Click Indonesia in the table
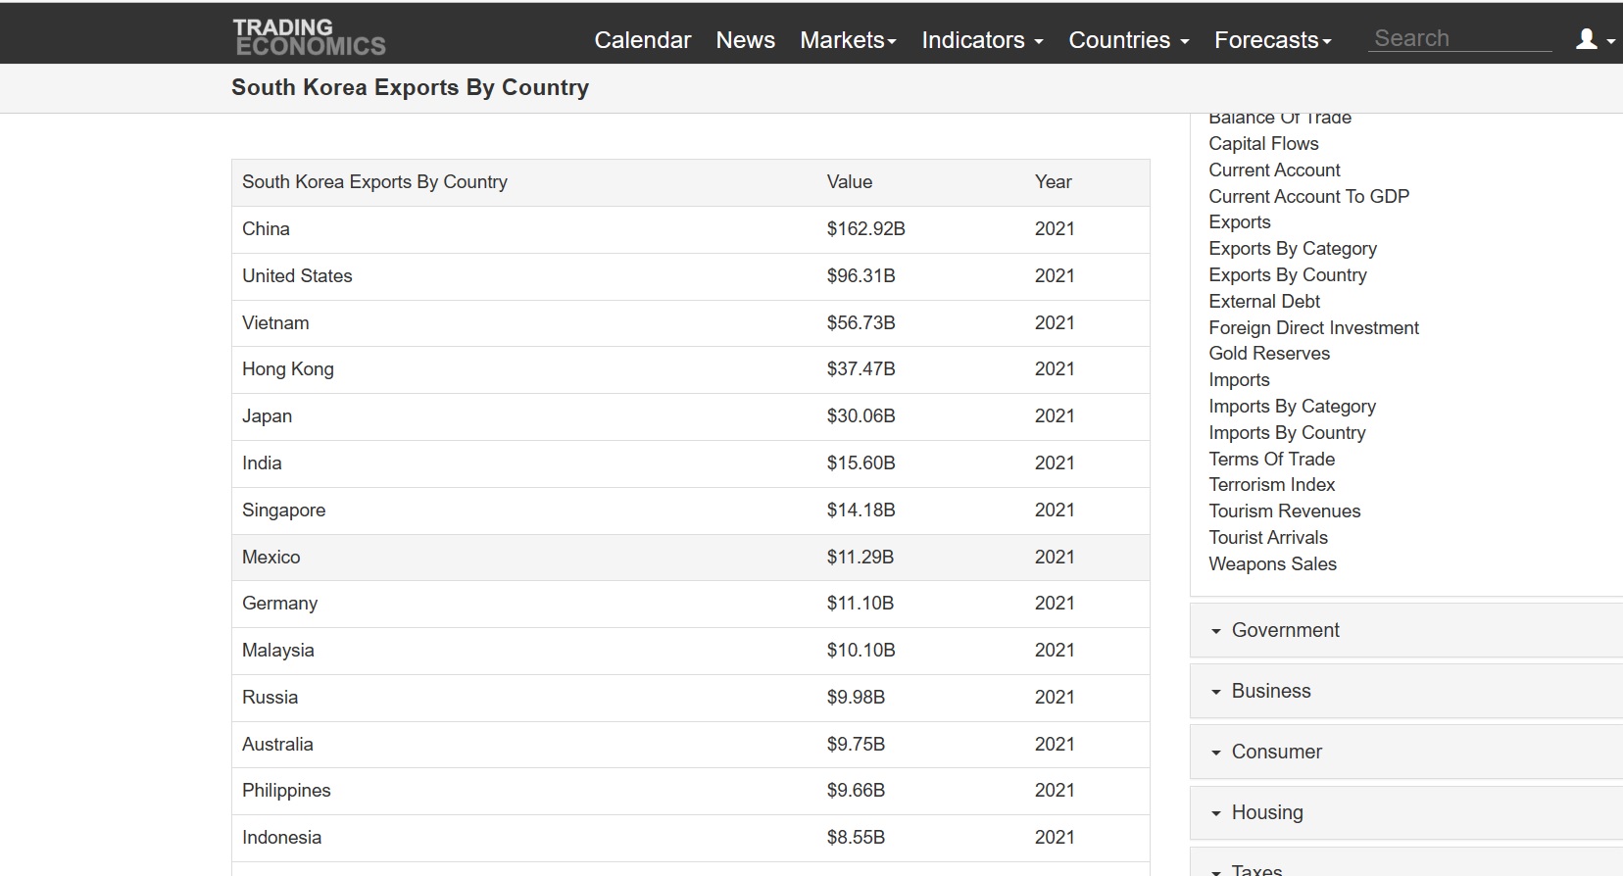1623x876 pixels. [281, 838]
